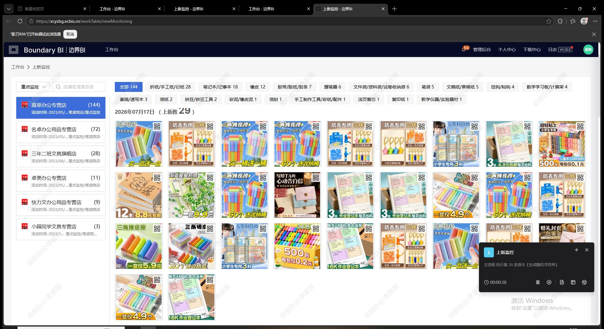604x329 pixels.
Task: Refresh the current page
Action: (x=20, y=21)
